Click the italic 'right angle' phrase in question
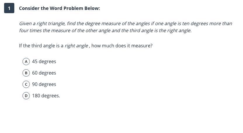 [76, 46]
